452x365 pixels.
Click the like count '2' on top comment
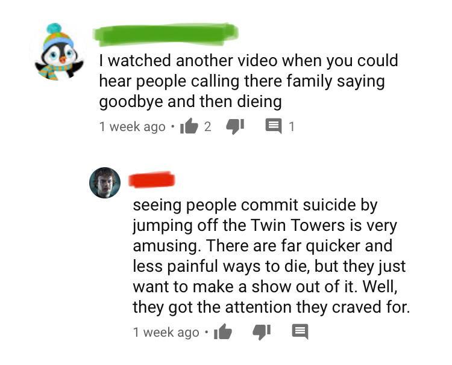pos(207,126)
